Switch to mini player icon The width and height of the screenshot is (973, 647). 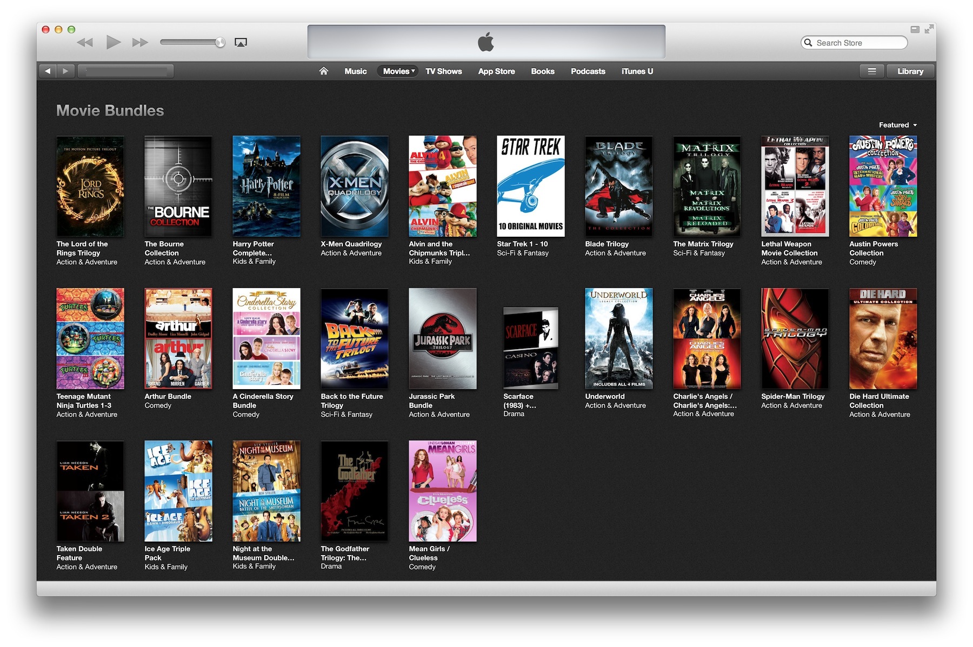915,30
